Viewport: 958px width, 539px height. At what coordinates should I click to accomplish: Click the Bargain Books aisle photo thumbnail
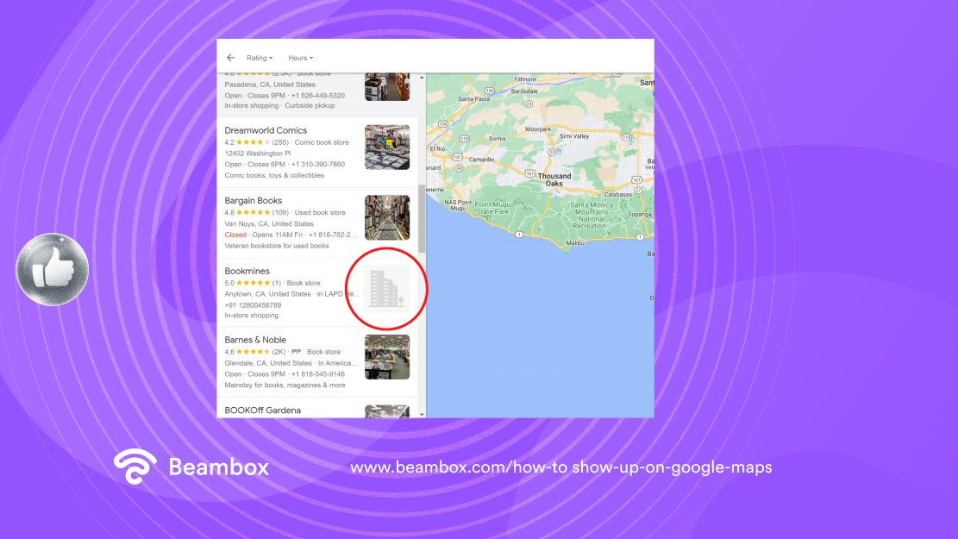[x=387, y=217]
